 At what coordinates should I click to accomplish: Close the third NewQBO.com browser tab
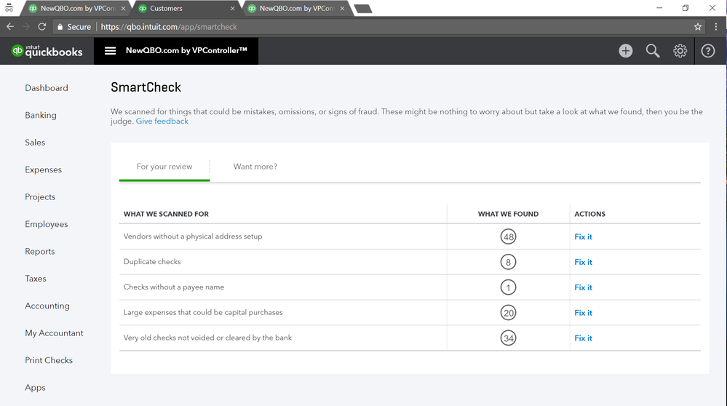coord(342,8)
